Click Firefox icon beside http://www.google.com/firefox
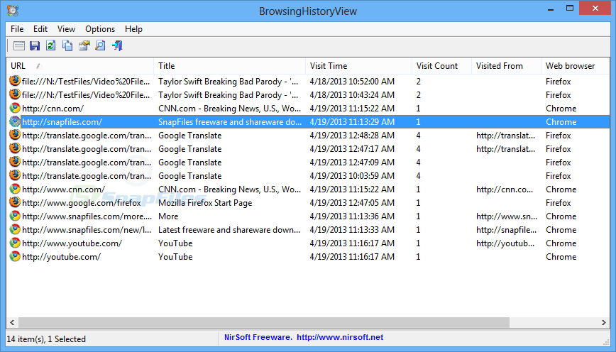Screen dimensions: 616x352 [15, 202]
